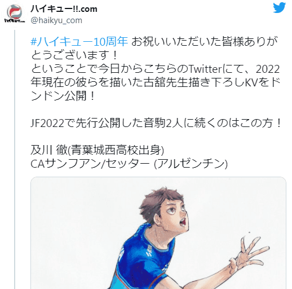
Task: Open the ハイキュー!!.com profile avatar
Action: click(x=15, y=14)
